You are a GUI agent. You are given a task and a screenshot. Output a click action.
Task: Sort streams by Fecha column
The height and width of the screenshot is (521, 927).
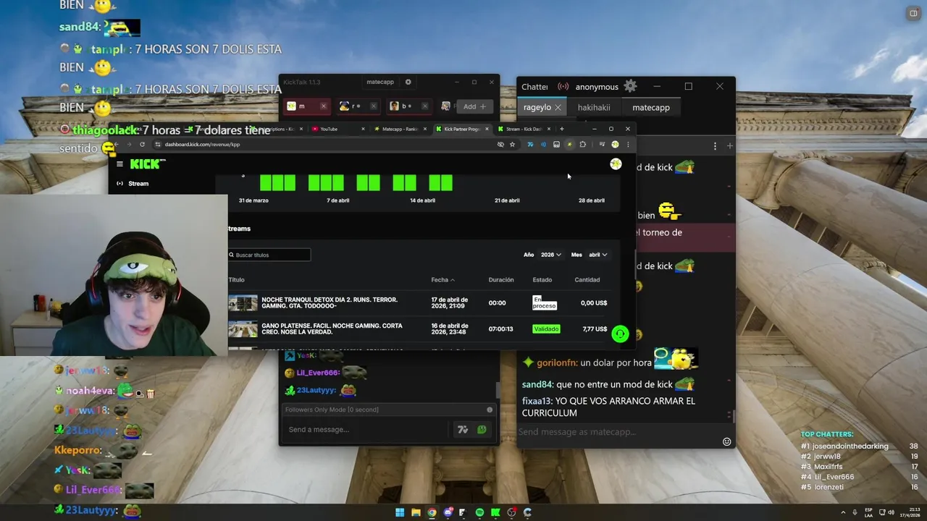pos(442,280)
